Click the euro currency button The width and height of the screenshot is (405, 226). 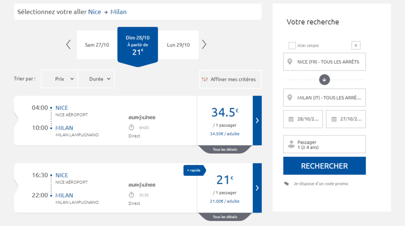coord(356,45)
